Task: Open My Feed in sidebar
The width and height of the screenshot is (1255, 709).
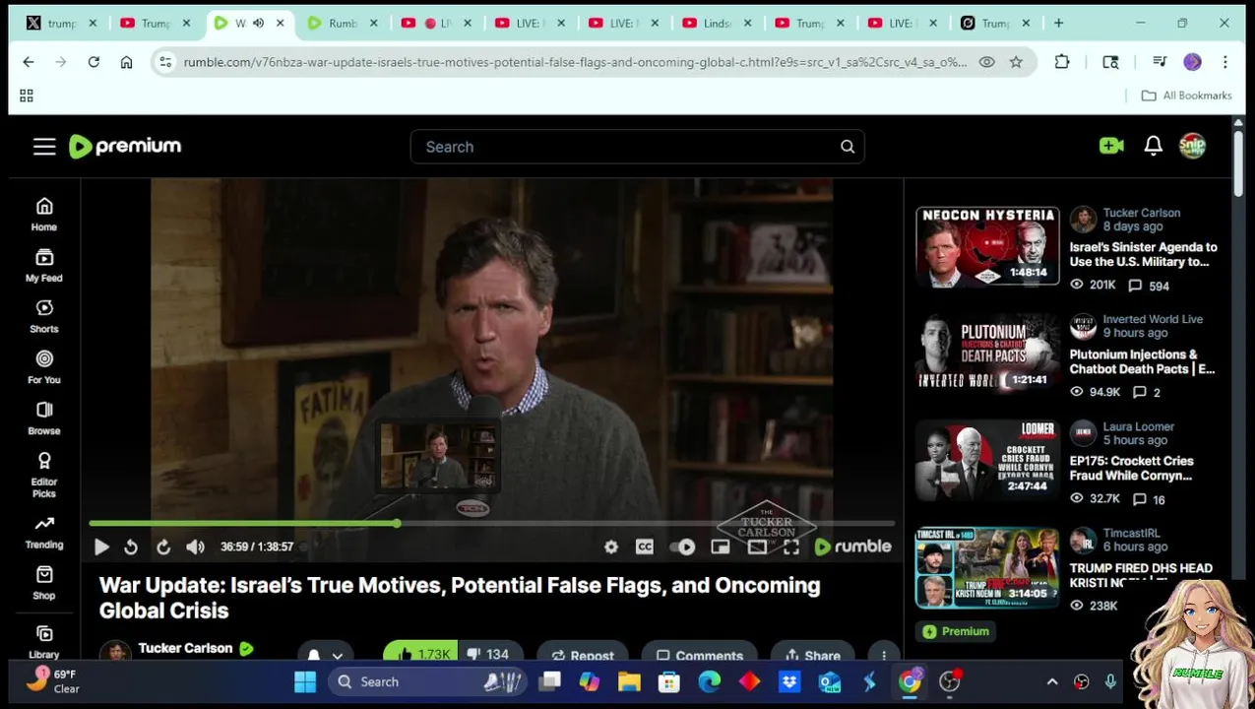Action: tap(44, 265)
